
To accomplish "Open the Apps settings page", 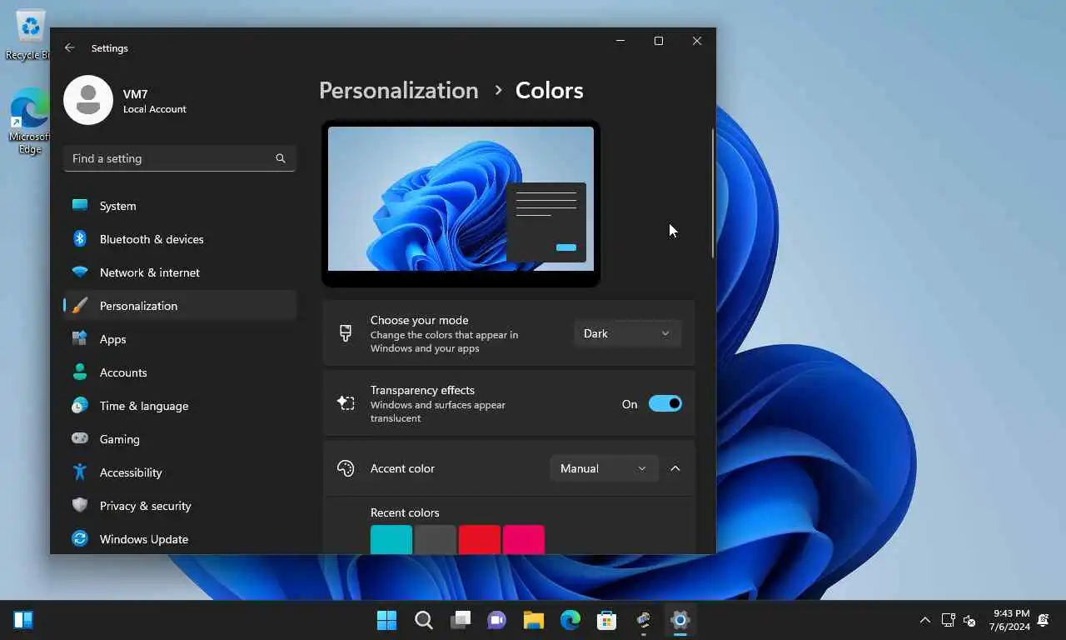I will tap(180, 339).
